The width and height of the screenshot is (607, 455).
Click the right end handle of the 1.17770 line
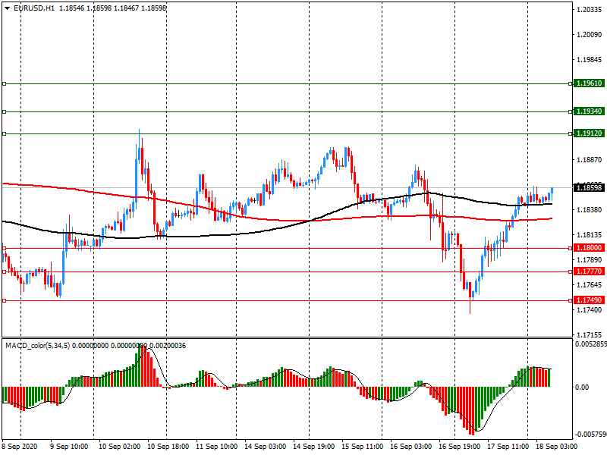[571, 272]
